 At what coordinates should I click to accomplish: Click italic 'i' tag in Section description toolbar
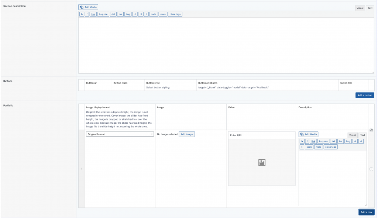click(x=87, y=14)
